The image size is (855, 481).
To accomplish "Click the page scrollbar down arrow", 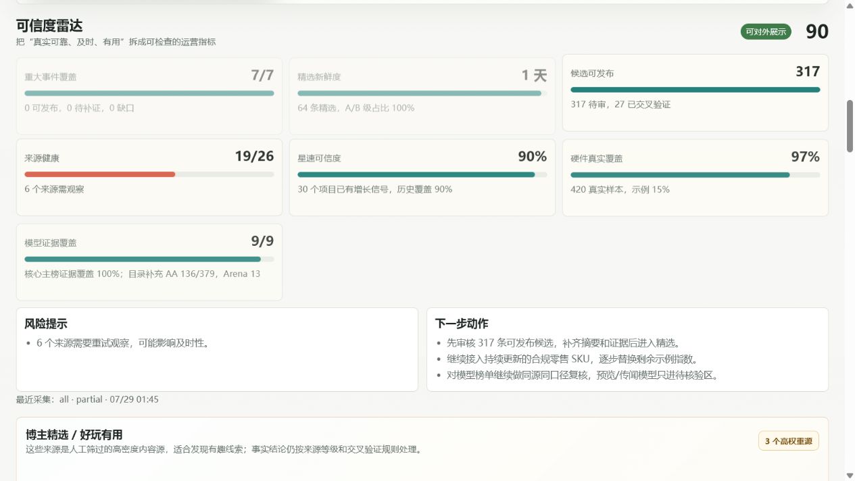I will [850, 475].
